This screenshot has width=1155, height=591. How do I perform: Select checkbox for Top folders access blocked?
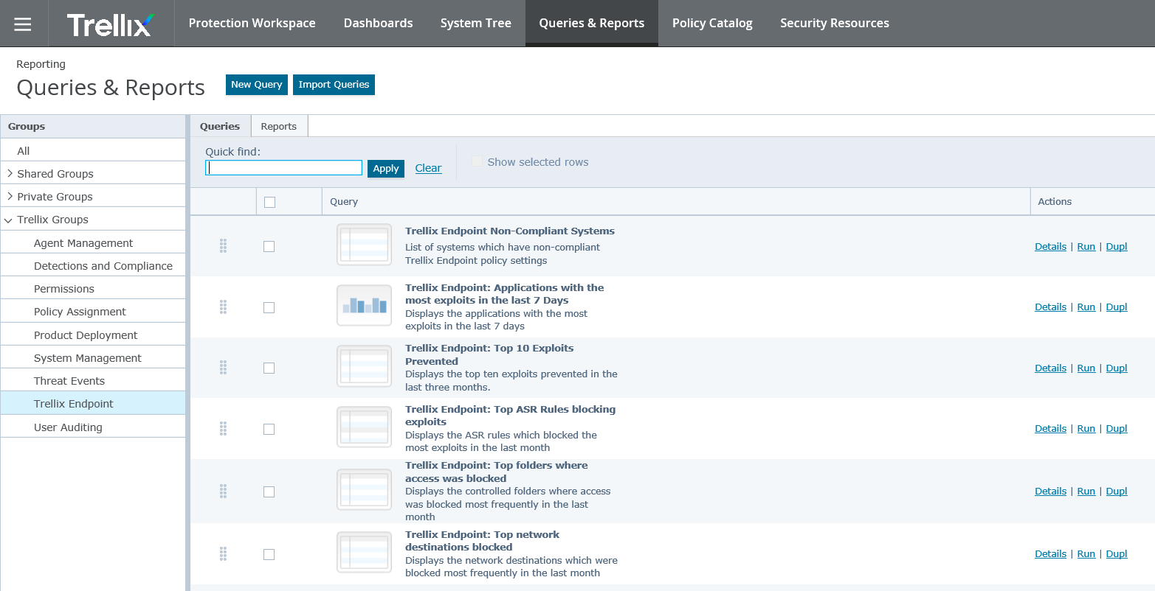pos(269,492)
